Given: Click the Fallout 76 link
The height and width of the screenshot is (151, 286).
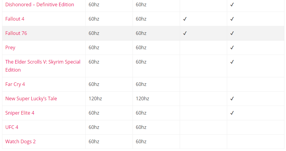Looking at the screenshot, I should [16, 33].
